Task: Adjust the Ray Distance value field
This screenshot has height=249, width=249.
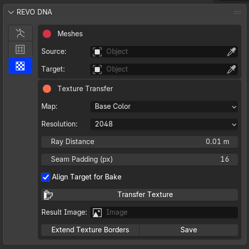Action: pos(140,142)
